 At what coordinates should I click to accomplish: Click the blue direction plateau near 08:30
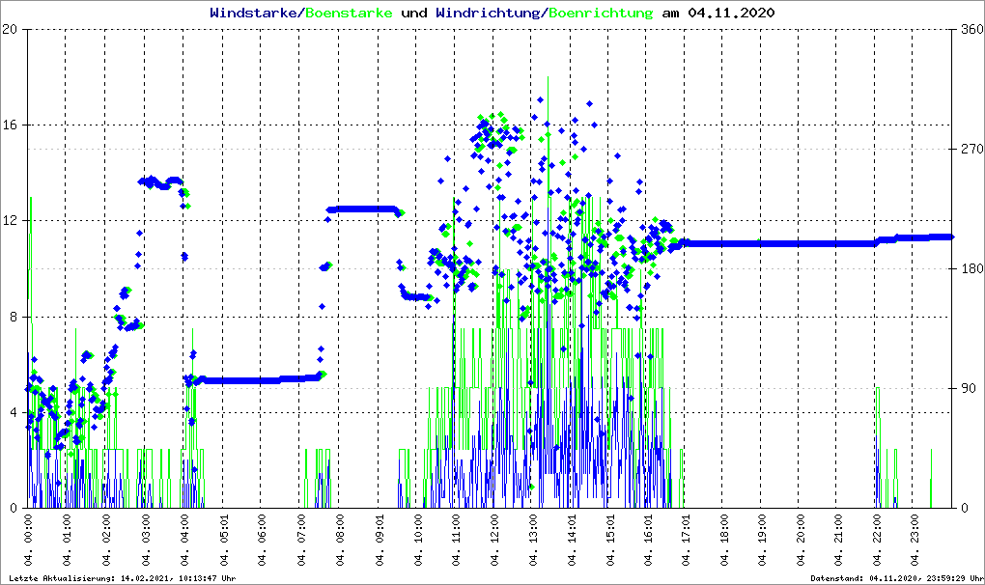click(361, 209)
